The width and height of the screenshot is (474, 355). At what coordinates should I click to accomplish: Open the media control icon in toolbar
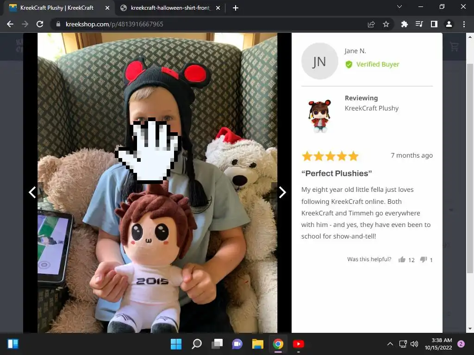[419, 24]
